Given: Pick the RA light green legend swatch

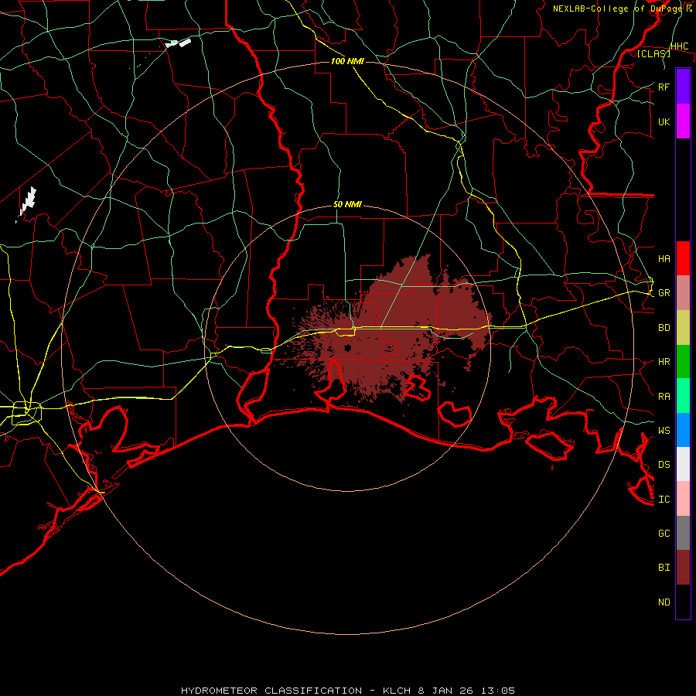Looking at the screenshot, I should point(683,396).
